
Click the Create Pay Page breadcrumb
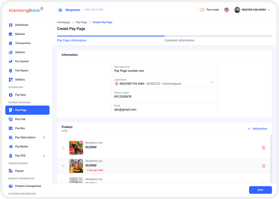tap(102, 22)
